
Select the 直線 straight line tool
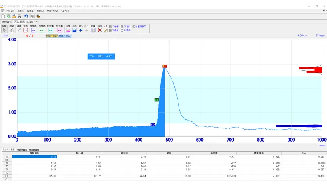[19, 30]
